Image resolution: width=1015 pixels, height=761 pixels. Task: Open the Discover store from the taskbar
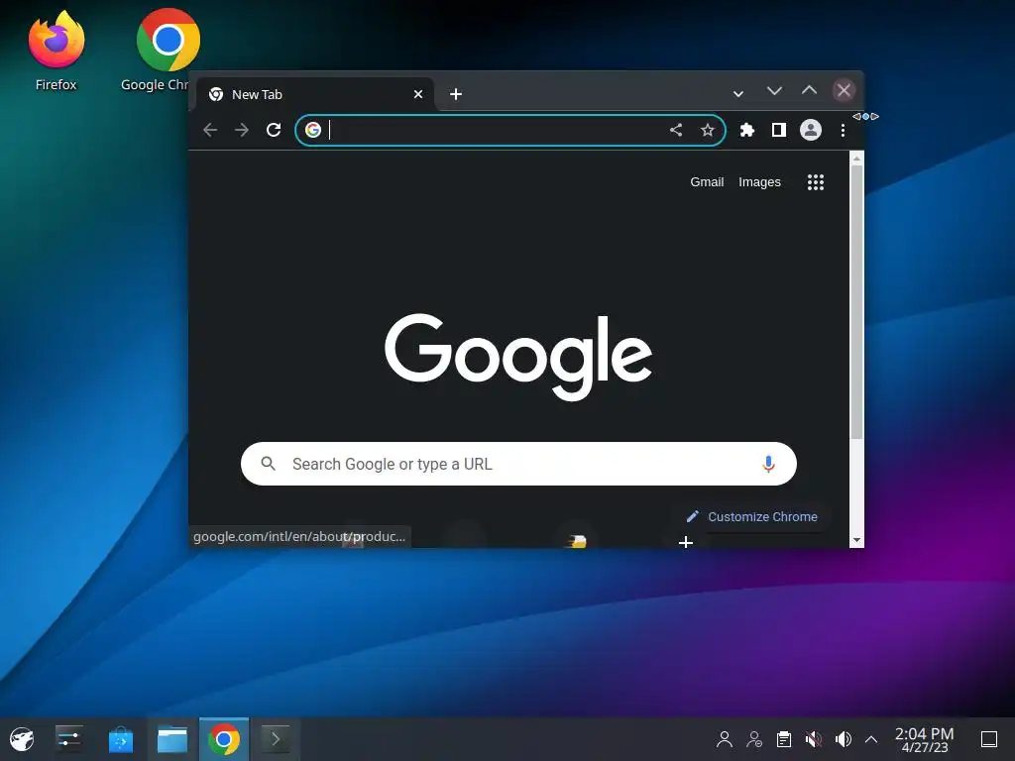(120, 739)
